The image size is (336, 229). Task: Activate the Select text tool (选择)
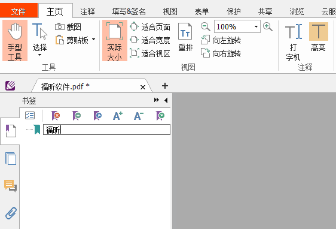coord(39,37)
